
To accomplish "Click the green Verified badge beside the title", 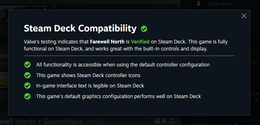I will pos(144,29).
